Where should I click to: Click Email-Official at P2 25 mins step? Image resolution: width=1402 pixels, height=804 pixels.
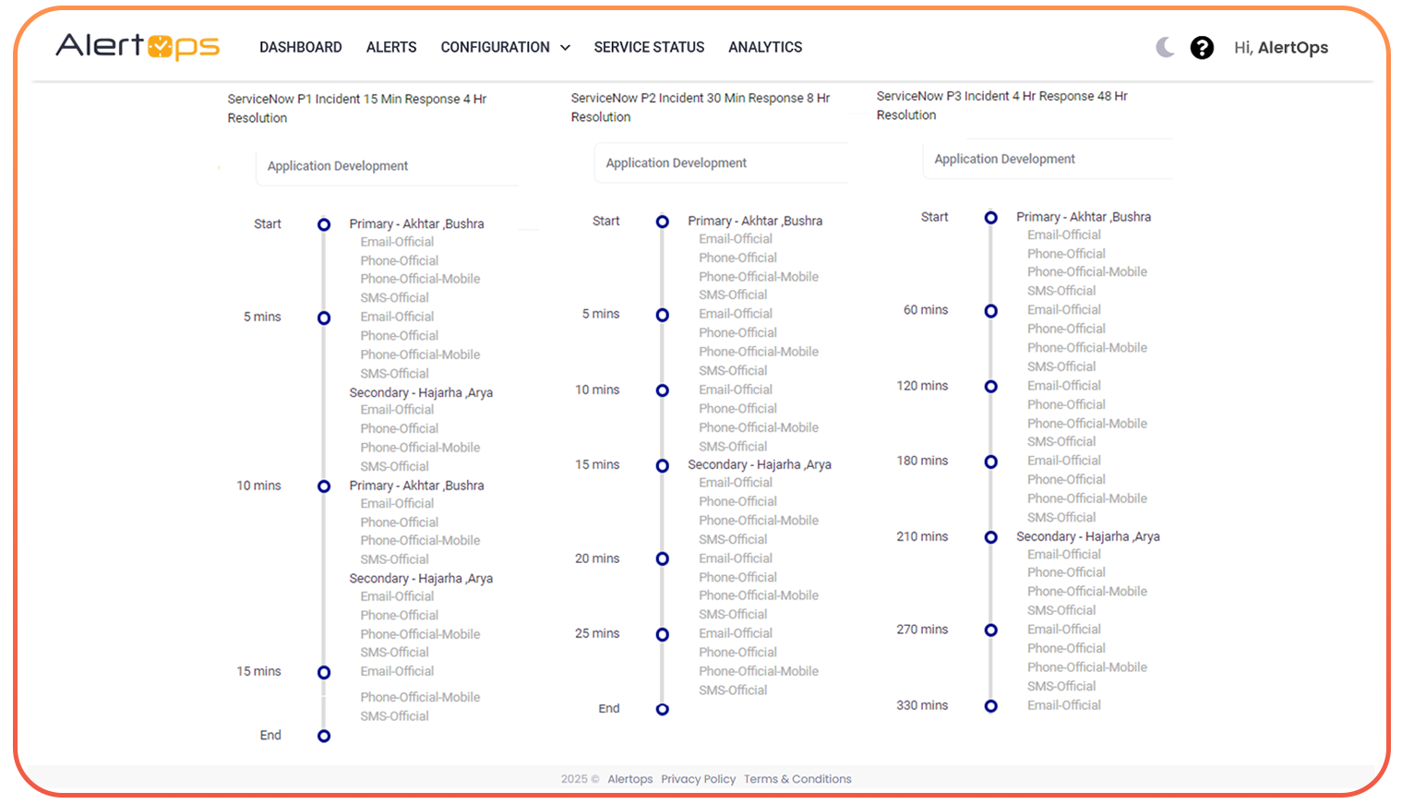click(x=736, y=633)
